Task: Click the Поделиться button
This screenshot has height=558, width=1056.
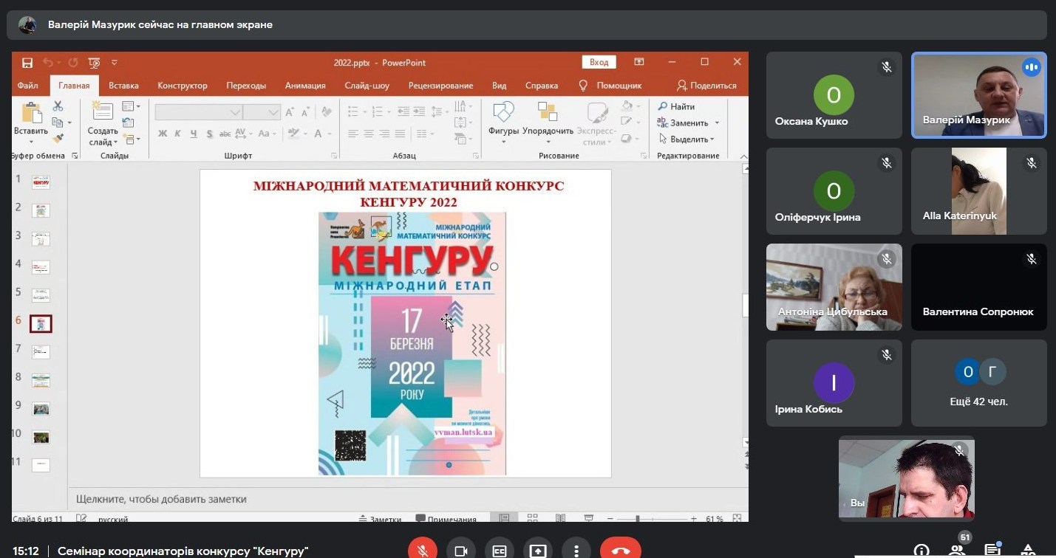Action: (706, 86)
